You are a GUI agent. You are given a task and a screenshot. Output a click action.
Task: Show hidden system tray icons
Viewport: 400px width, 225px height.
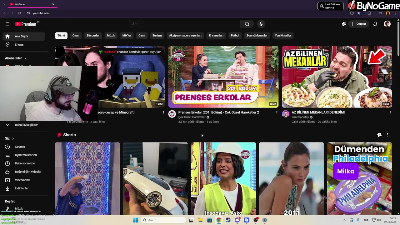tap(345, 220)
